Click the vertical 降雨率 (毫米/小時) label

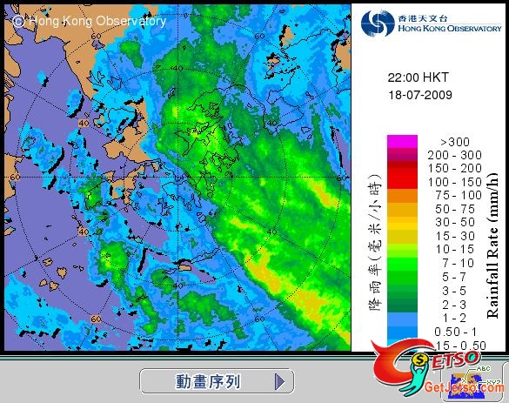coord(375,243)
